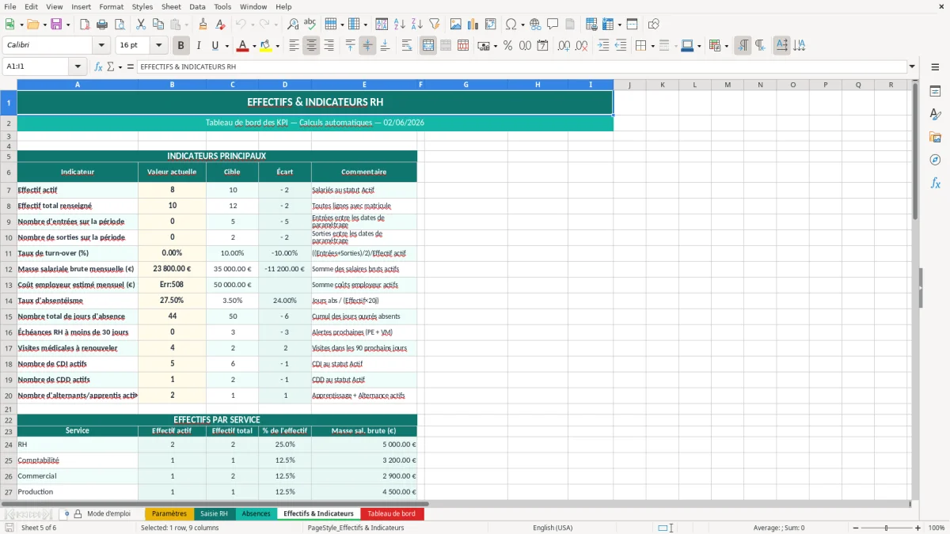Click the Export as PDF icon
950x534 pixels.
85,25
